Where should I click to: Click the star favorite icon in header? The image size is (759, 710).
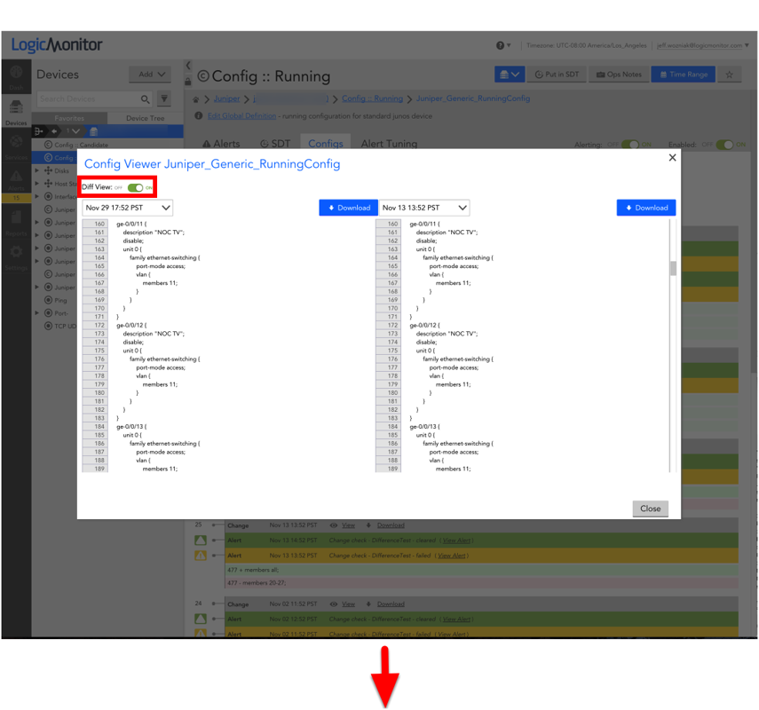729,75
